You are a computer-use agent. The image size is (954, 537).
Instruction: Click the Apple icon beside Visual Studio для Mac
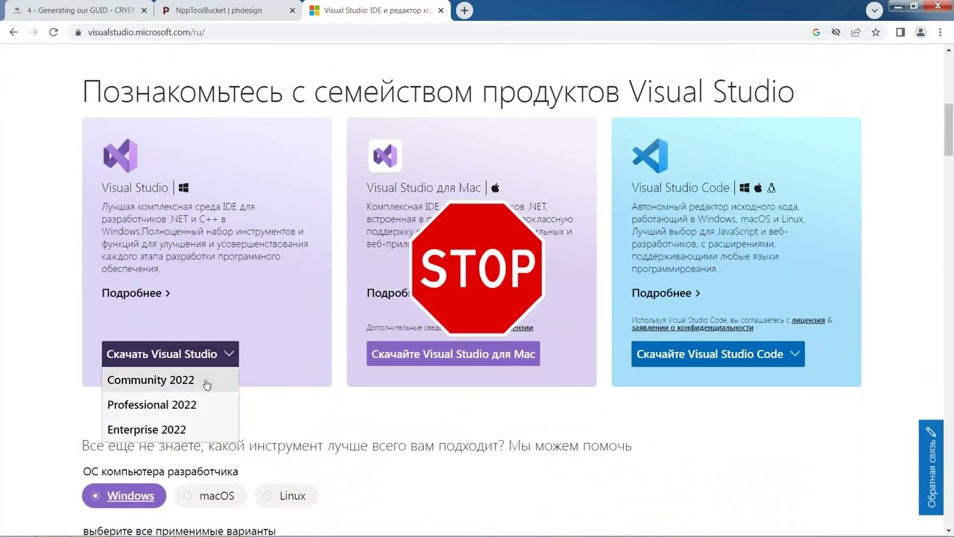[x=495, y=188]
